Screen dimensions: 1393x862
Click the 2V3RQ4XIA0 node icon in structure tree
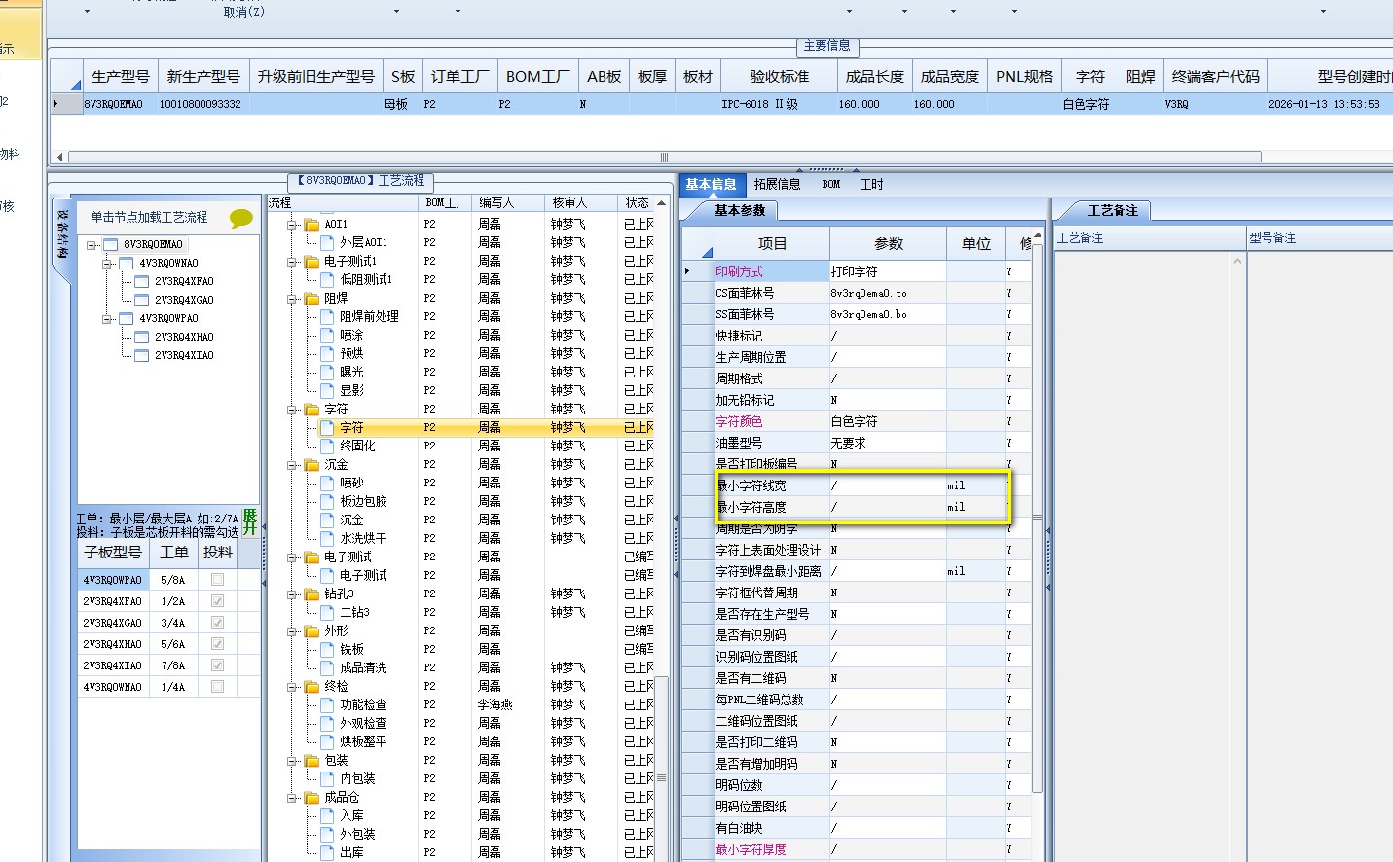pyautogui.click(x=142, y=356)
